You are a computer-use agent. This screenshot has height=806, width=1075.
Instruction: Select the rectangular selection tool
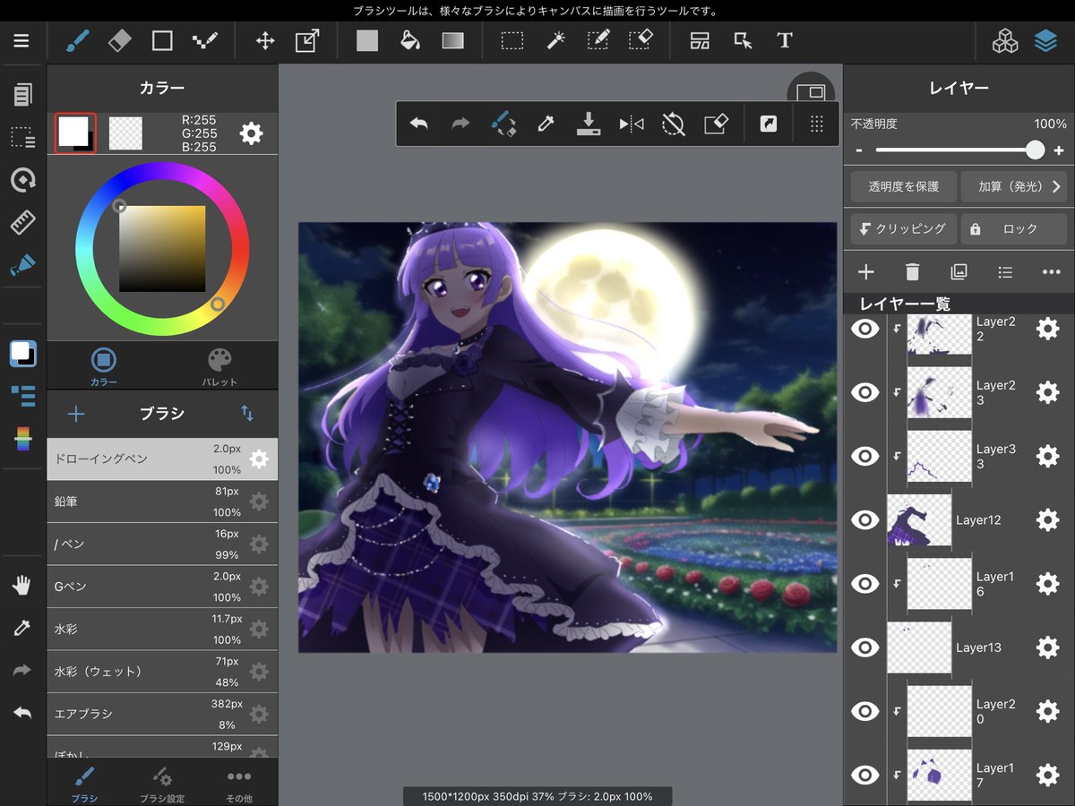tap(512, 41)
